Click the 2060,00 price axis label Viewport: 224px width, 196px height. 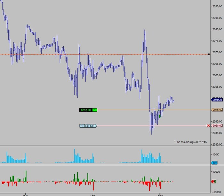217,75
